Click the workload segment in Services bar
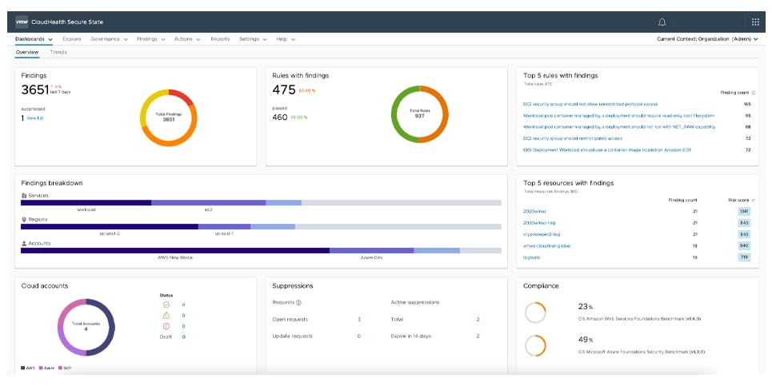Screen dimensions: 772x386 coord(86,203)
